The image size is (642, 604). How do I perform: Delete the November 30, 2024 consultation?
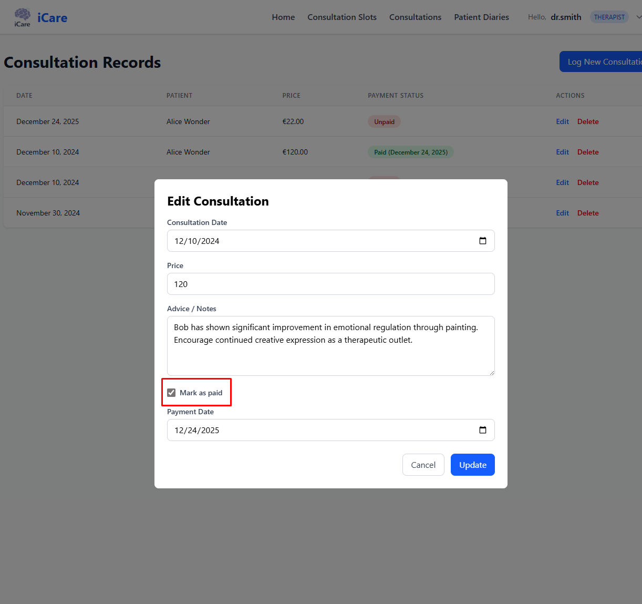pyautogui.click(x=587, y=213)
